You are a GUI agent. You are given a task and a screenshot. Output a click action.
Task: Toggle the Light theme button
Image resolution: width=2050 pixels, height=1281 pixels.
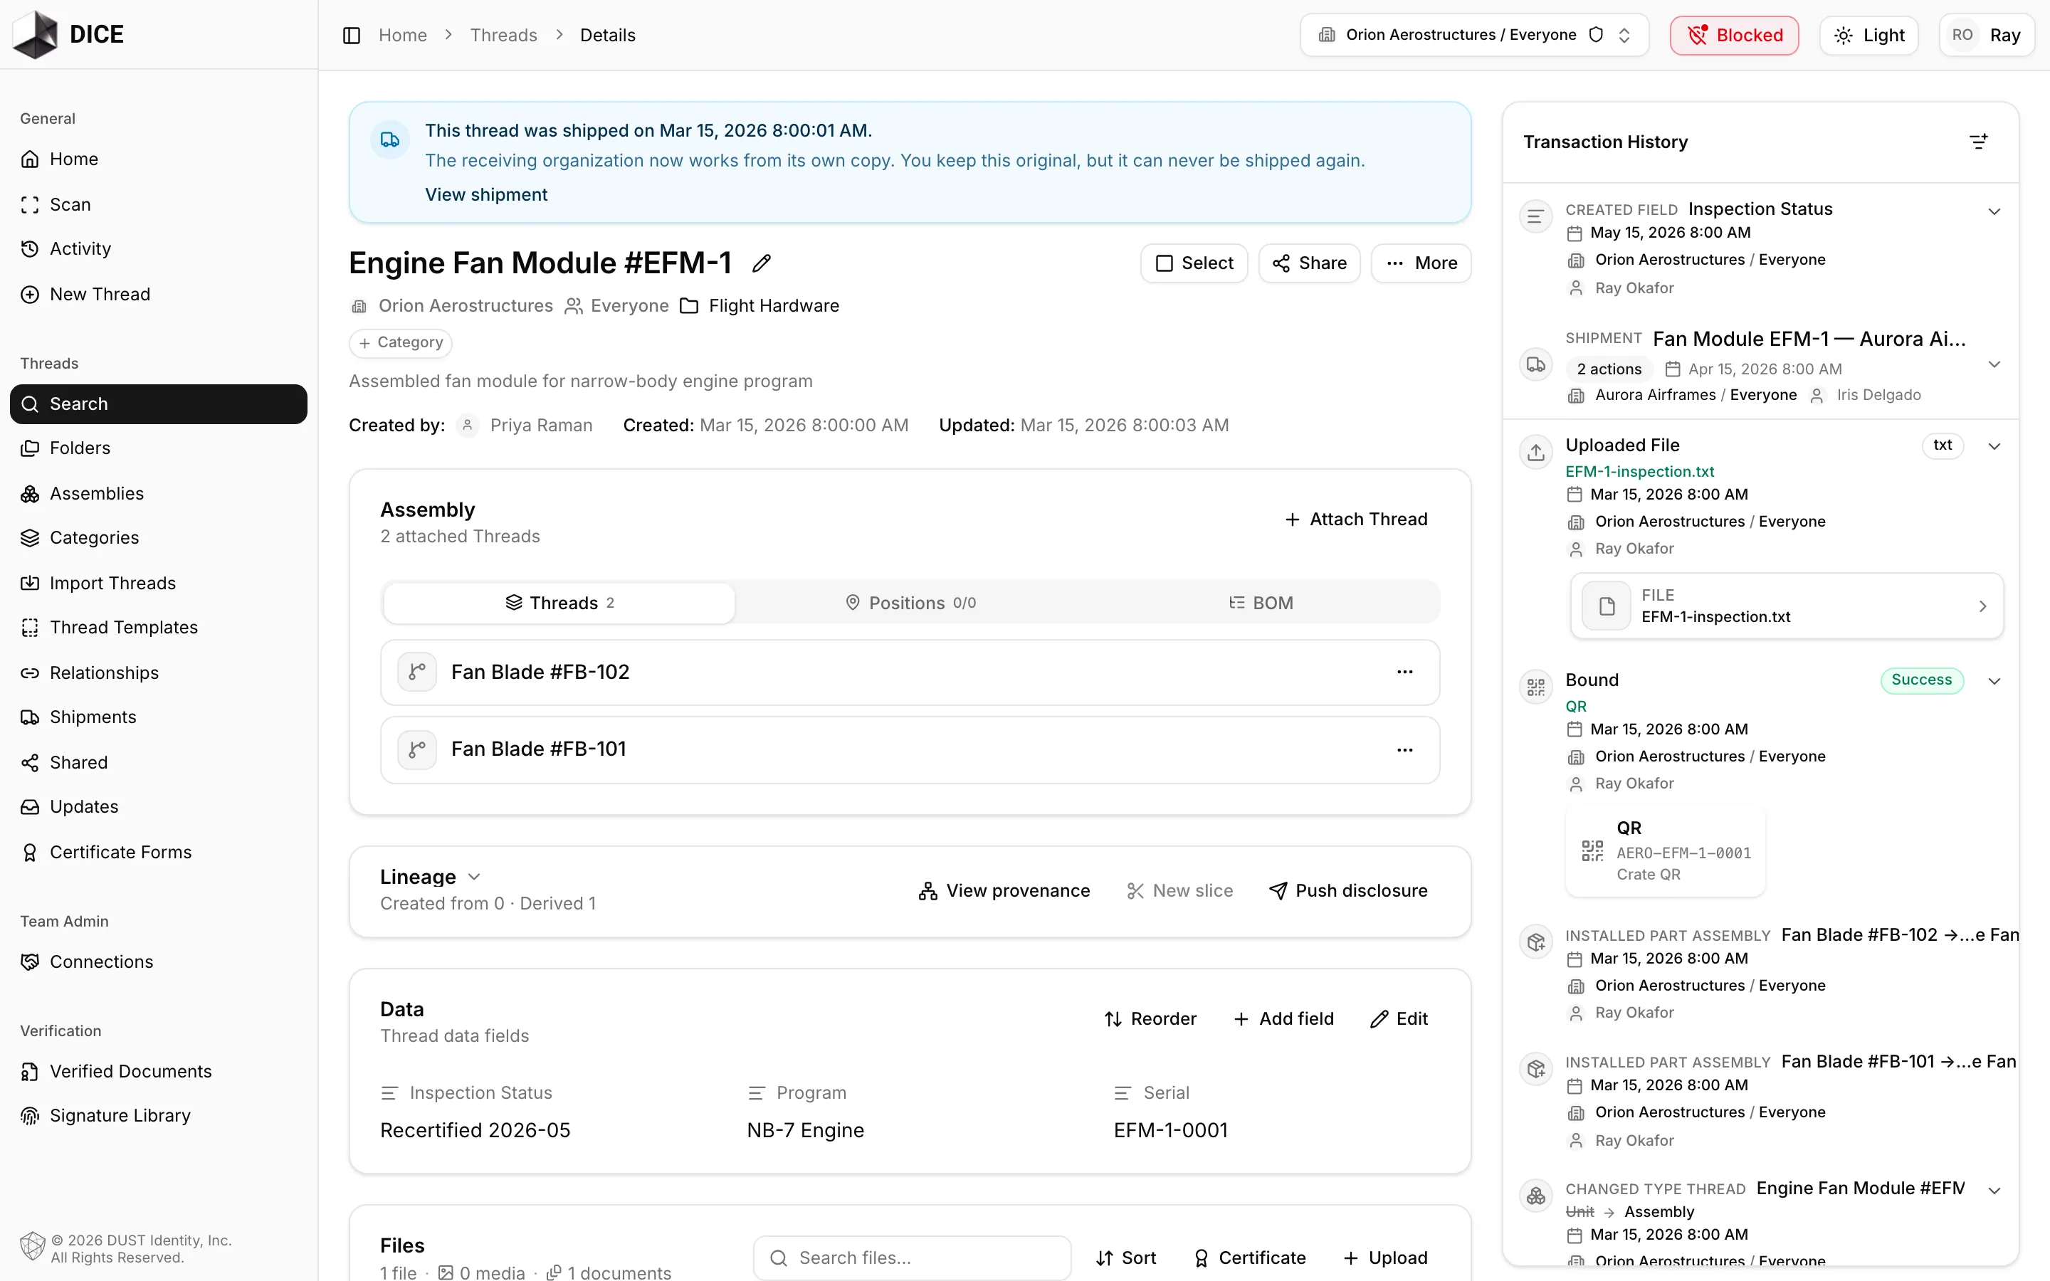pos(1868,35)
